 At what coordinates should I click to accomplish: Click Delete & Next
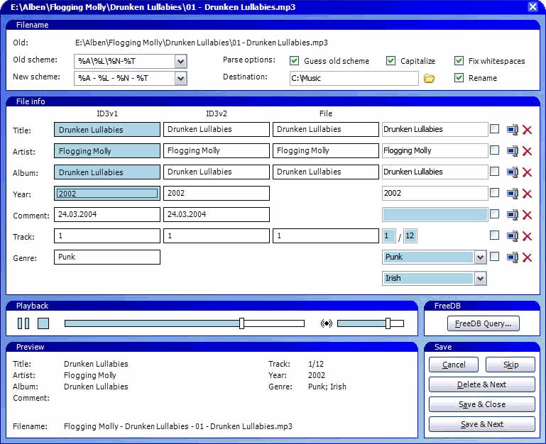coord(482,384)
